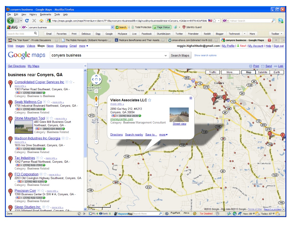Close the Vision Associates info window
The image size is (291, 225).
coord(191,98)
